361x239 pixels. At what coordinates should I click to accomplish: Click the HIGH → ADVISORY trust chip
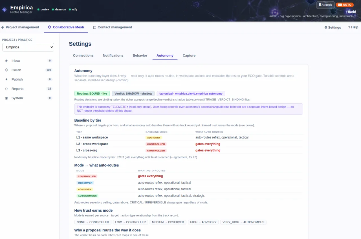pos(203,222)
